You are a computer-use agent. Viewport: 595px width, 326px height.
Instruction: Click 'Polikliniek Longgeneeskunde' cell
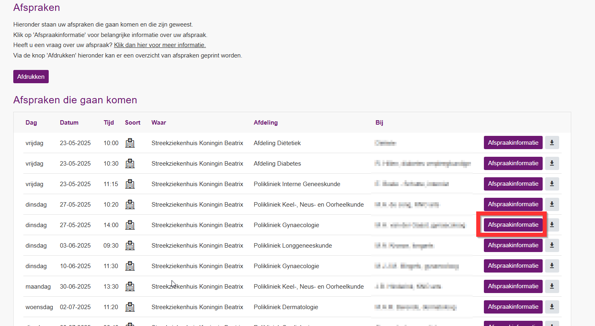click(293, 246)
